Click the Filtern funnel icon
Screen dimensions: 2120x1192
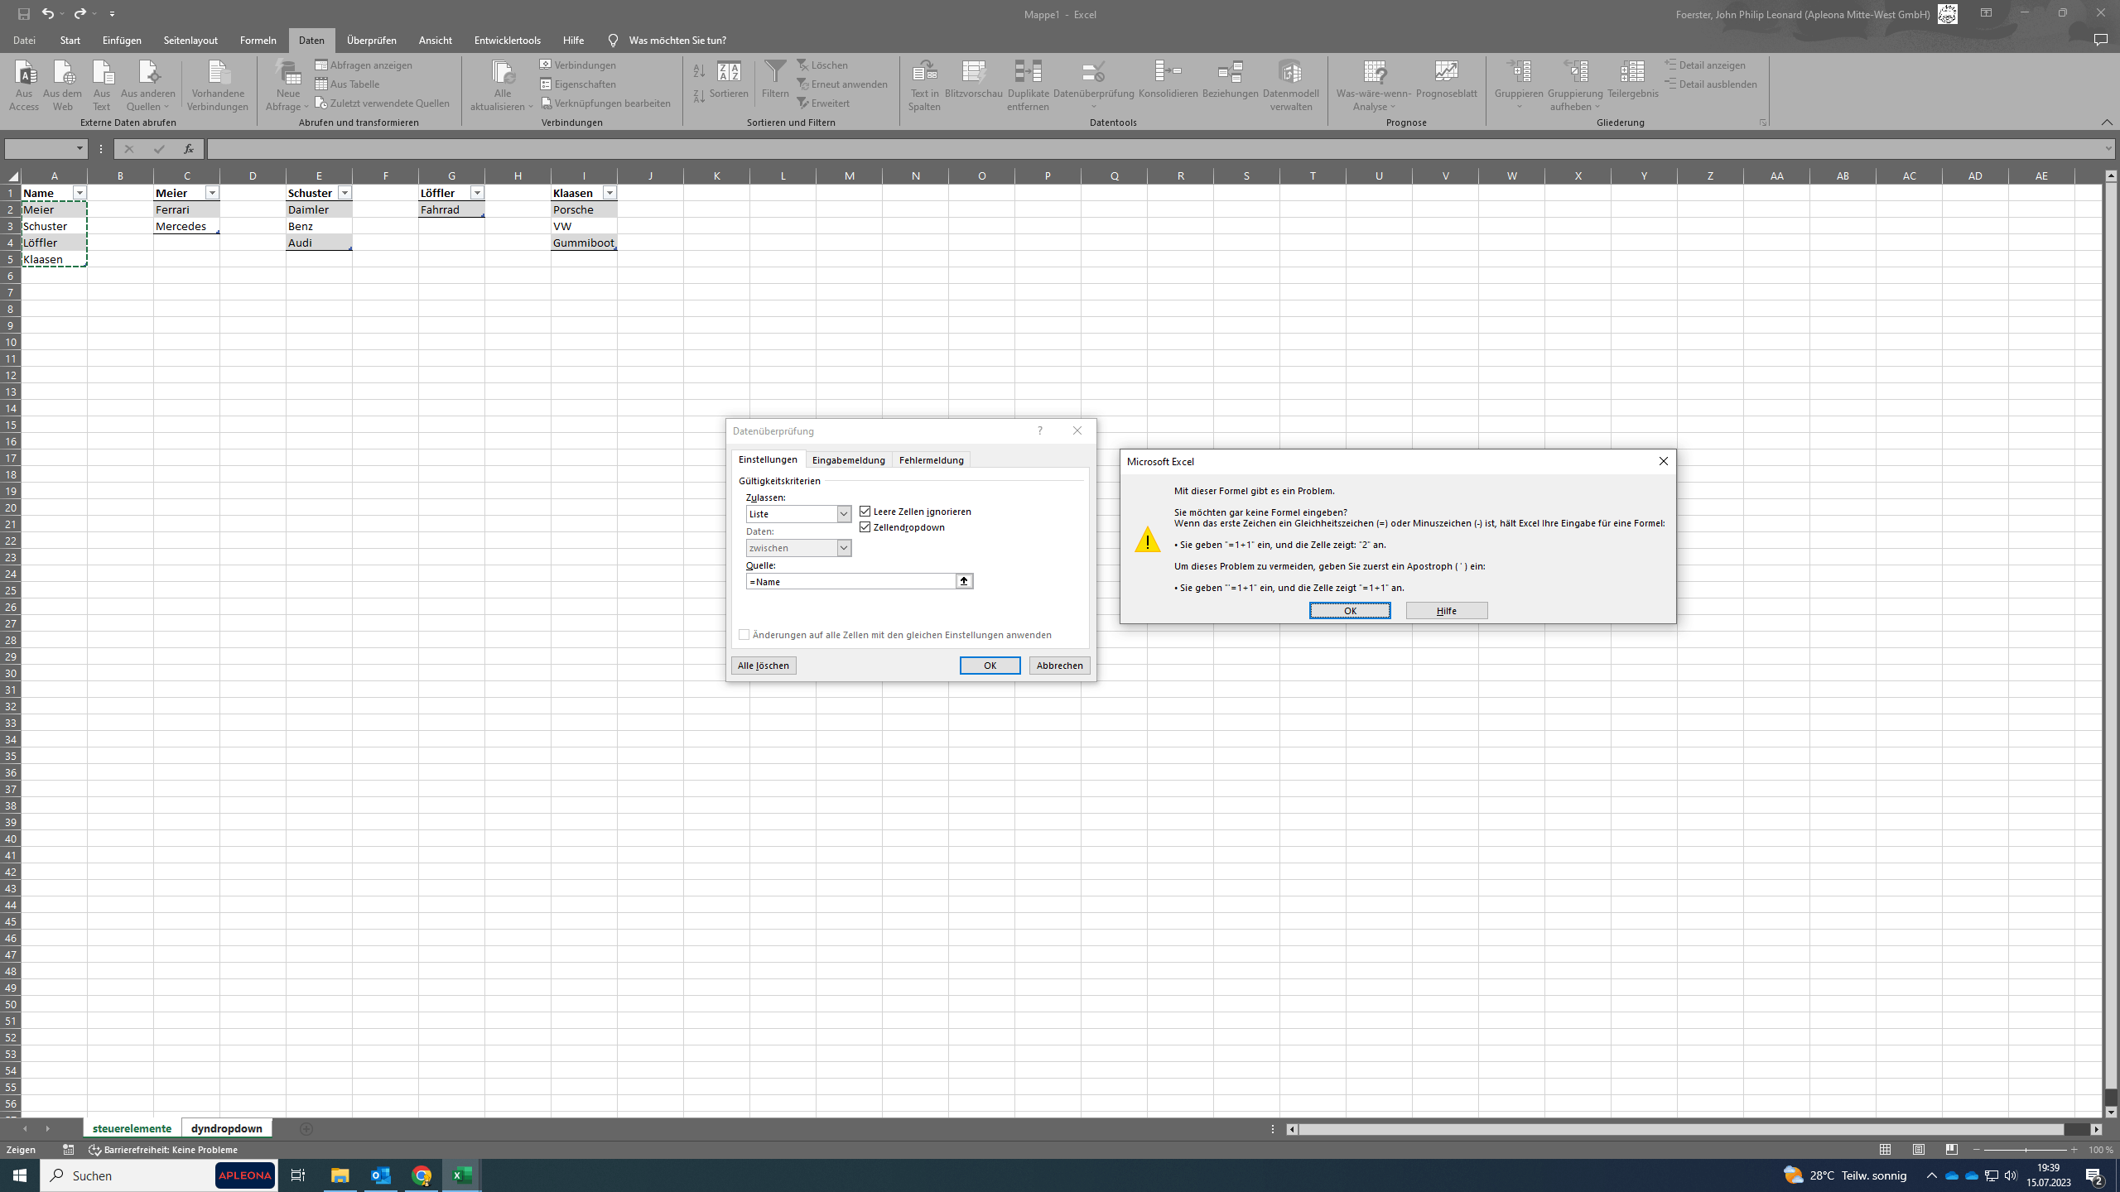775,73
